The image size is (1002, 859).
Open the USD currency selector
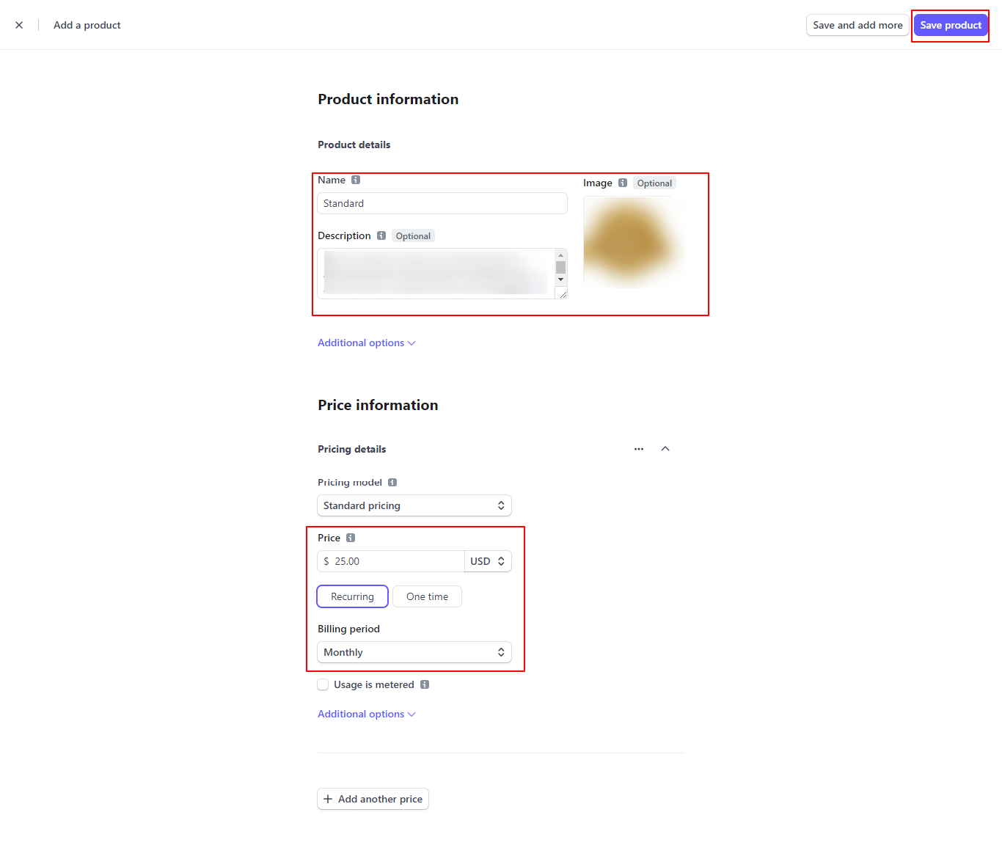click(x=488, y=561)
